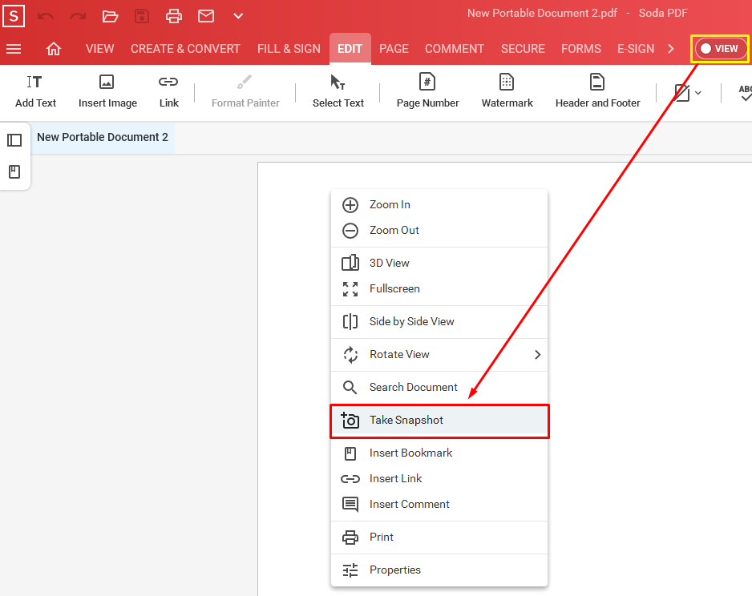
Task: Add a Watermark to the document
Action: tap(507, 90)
